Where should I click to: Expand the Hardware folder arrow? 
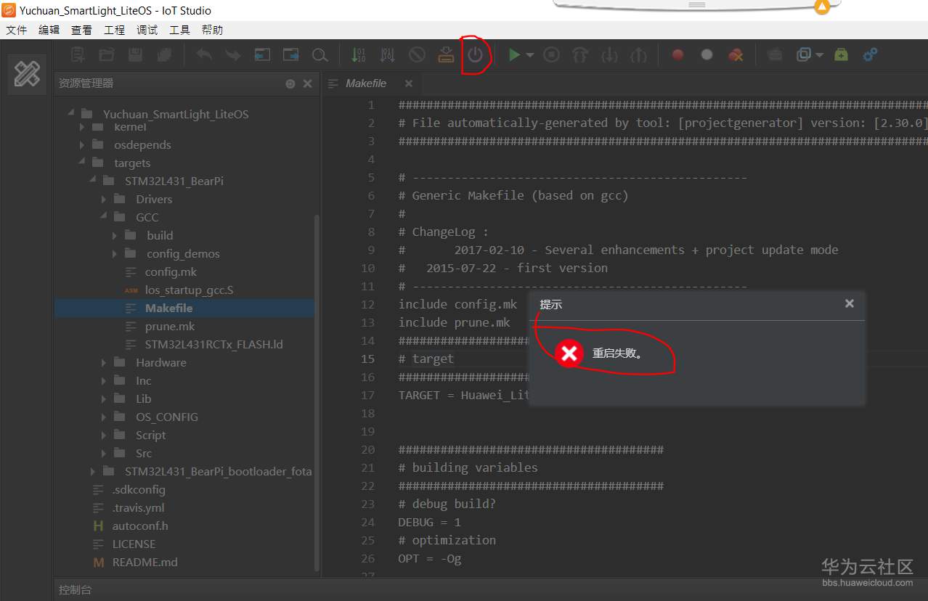pos(103,362)
